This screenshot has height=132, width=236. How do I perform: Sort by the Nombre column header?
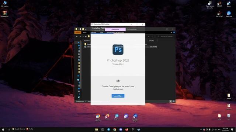pyautogui.click(x=87, y=41)
